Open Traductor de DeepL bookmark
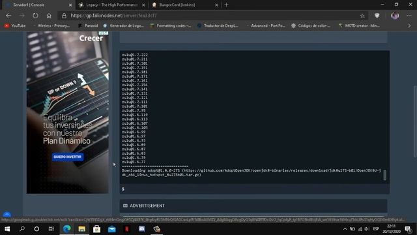 (x=218, y=25)
